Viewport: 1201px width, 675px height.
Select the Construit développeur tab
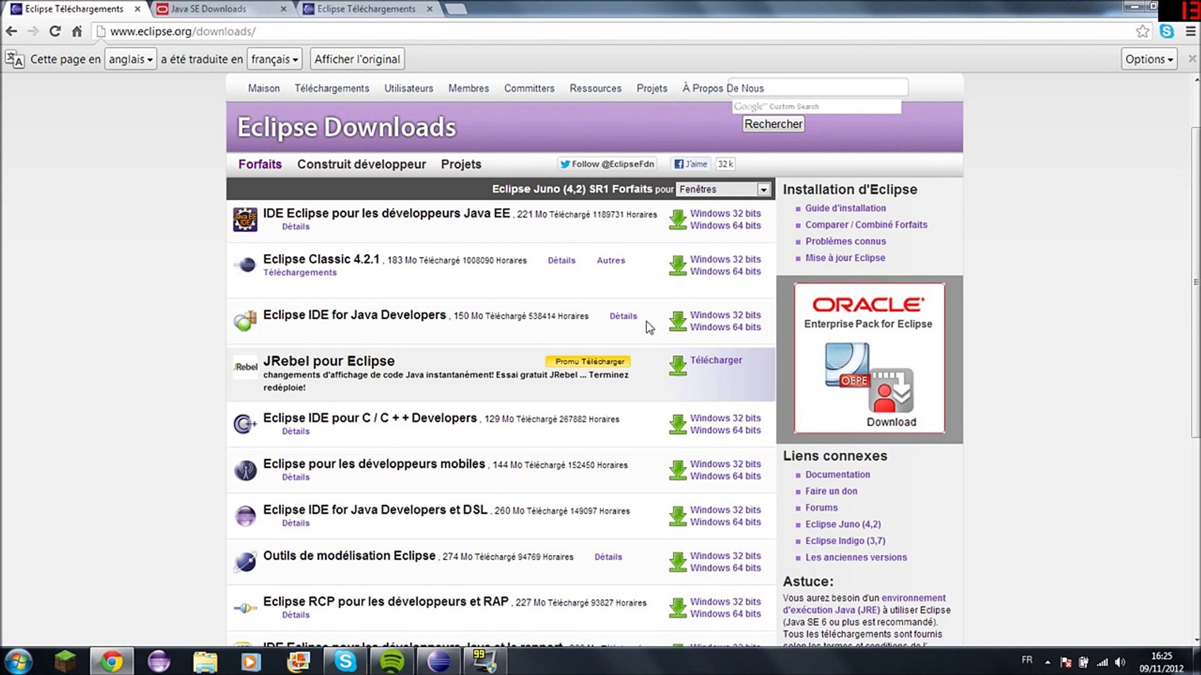tap(362, 164)
